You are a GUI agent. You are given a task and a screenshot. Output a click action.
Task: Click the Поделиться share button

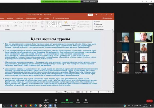pyautogui.click(x=107, y=18)
